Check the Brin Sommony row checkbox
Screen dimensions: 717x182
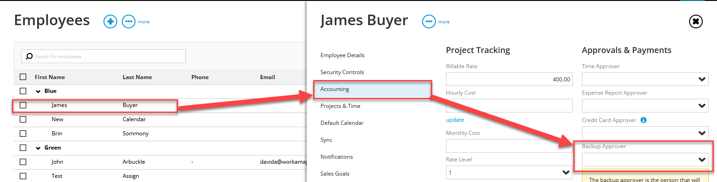point(23,134)
